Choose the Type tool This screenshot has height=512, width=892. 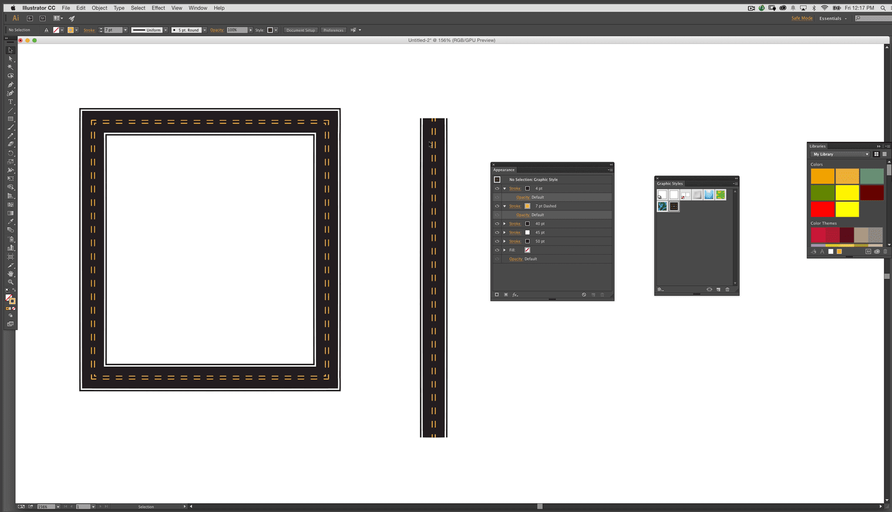click(x=10, y=102)
